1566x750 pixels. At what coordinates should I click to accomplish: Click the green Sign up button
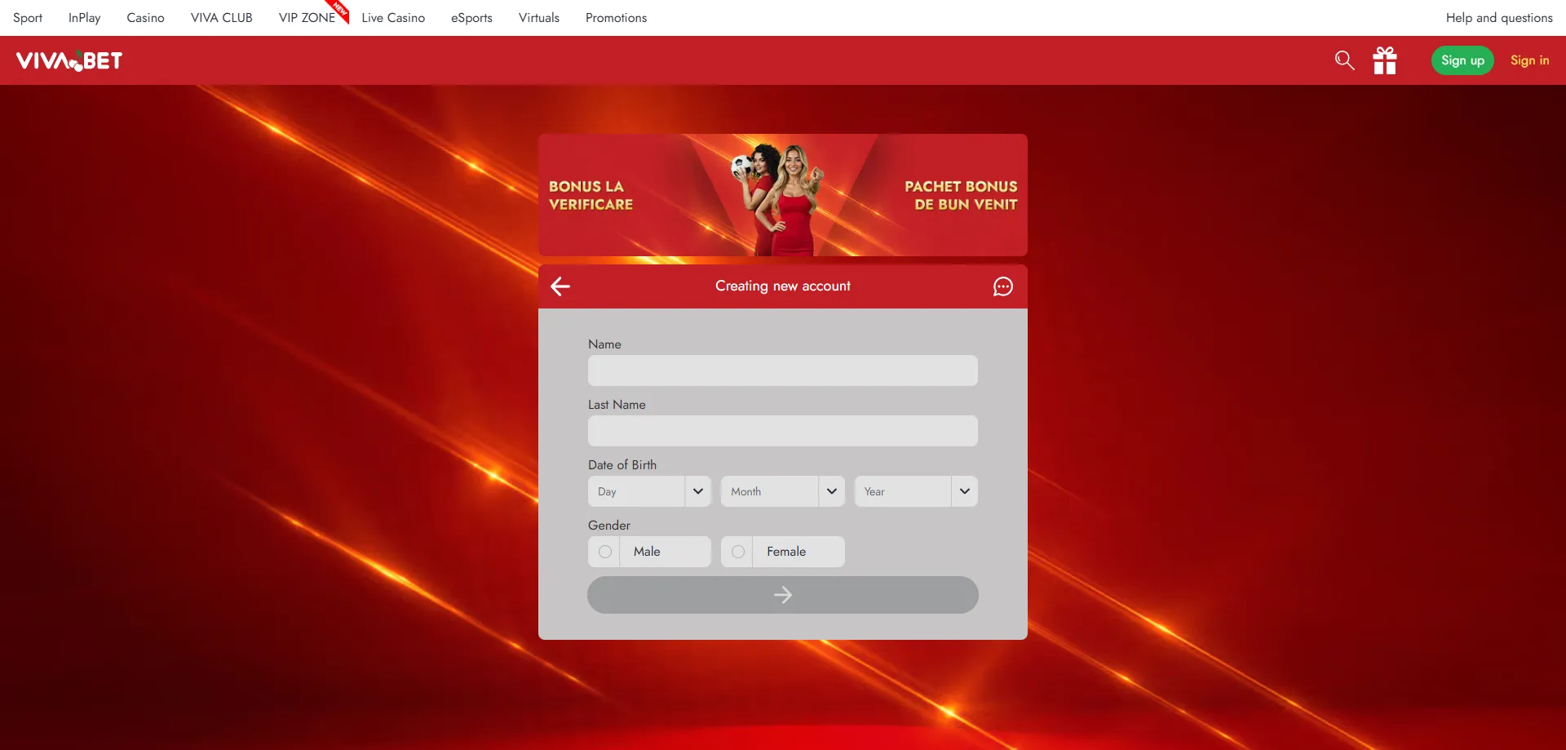(x=1462, y=60)
